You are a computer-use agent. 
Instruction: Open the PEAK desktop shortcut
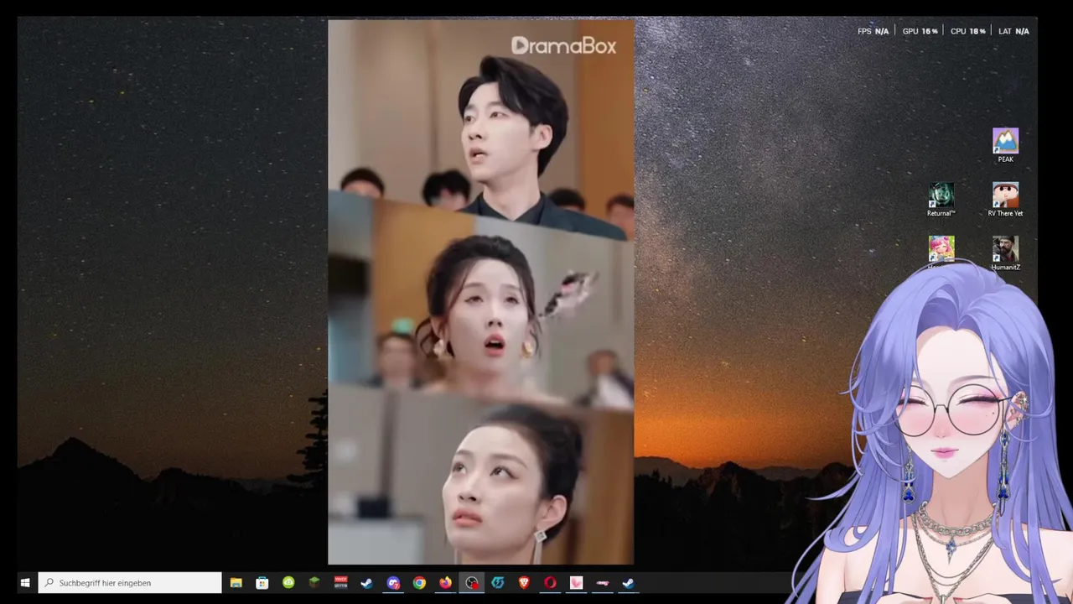pyautogui.click(x=1005, y=144)
